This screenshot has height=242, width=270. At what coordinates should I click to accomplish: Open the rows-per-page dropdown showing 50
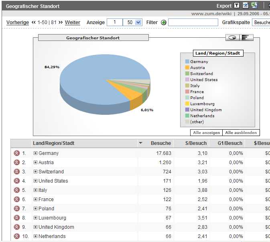(138, 22)
